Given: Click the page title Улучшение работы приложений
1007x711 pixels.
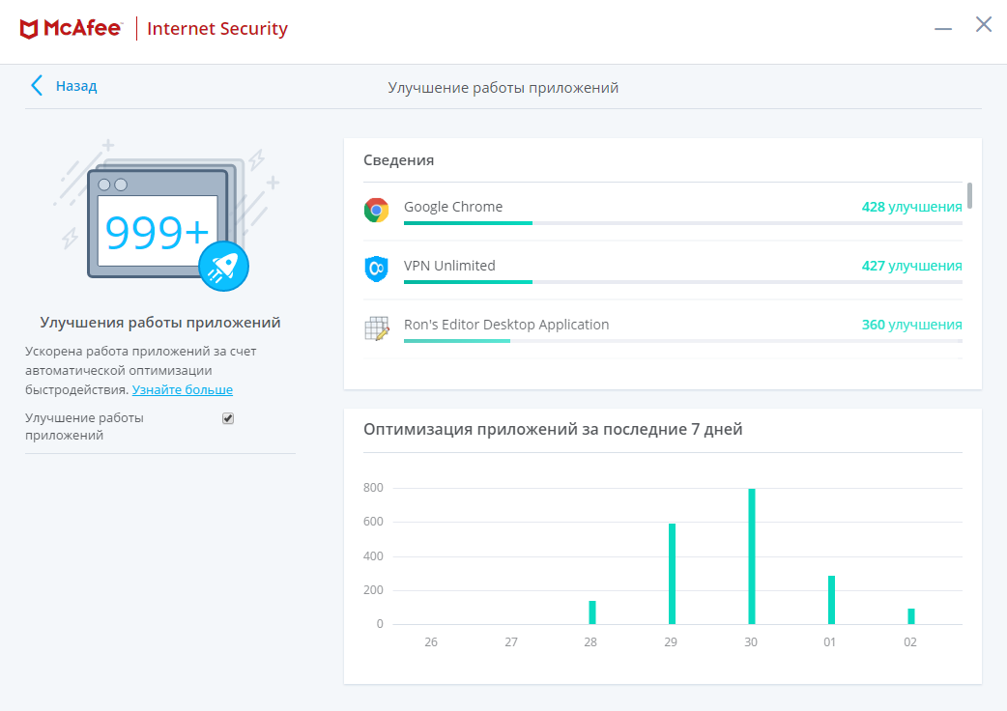Looking at the screenshot, I should pyautogui.click(x=503, y=88).
